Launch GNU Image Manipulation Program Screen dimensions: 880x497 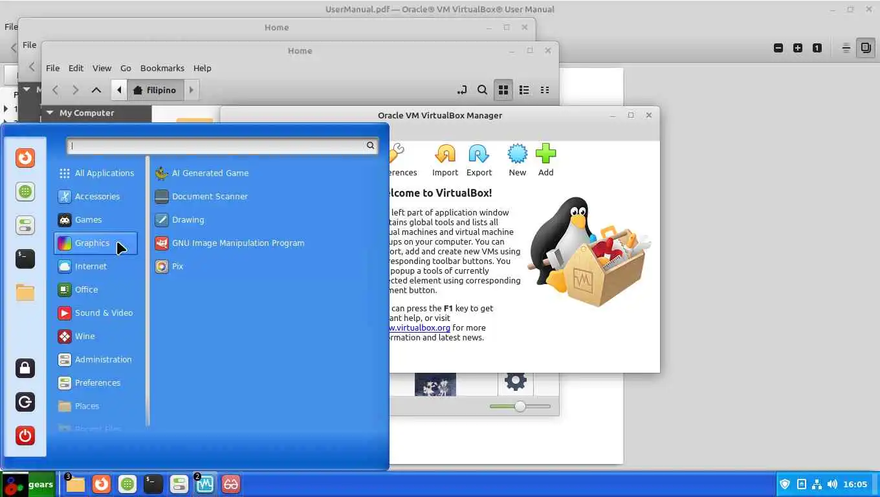tap(230, 243)
